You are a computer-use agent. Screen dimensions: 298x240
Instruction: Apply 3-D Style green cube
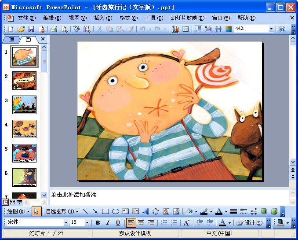coord(274,211)
